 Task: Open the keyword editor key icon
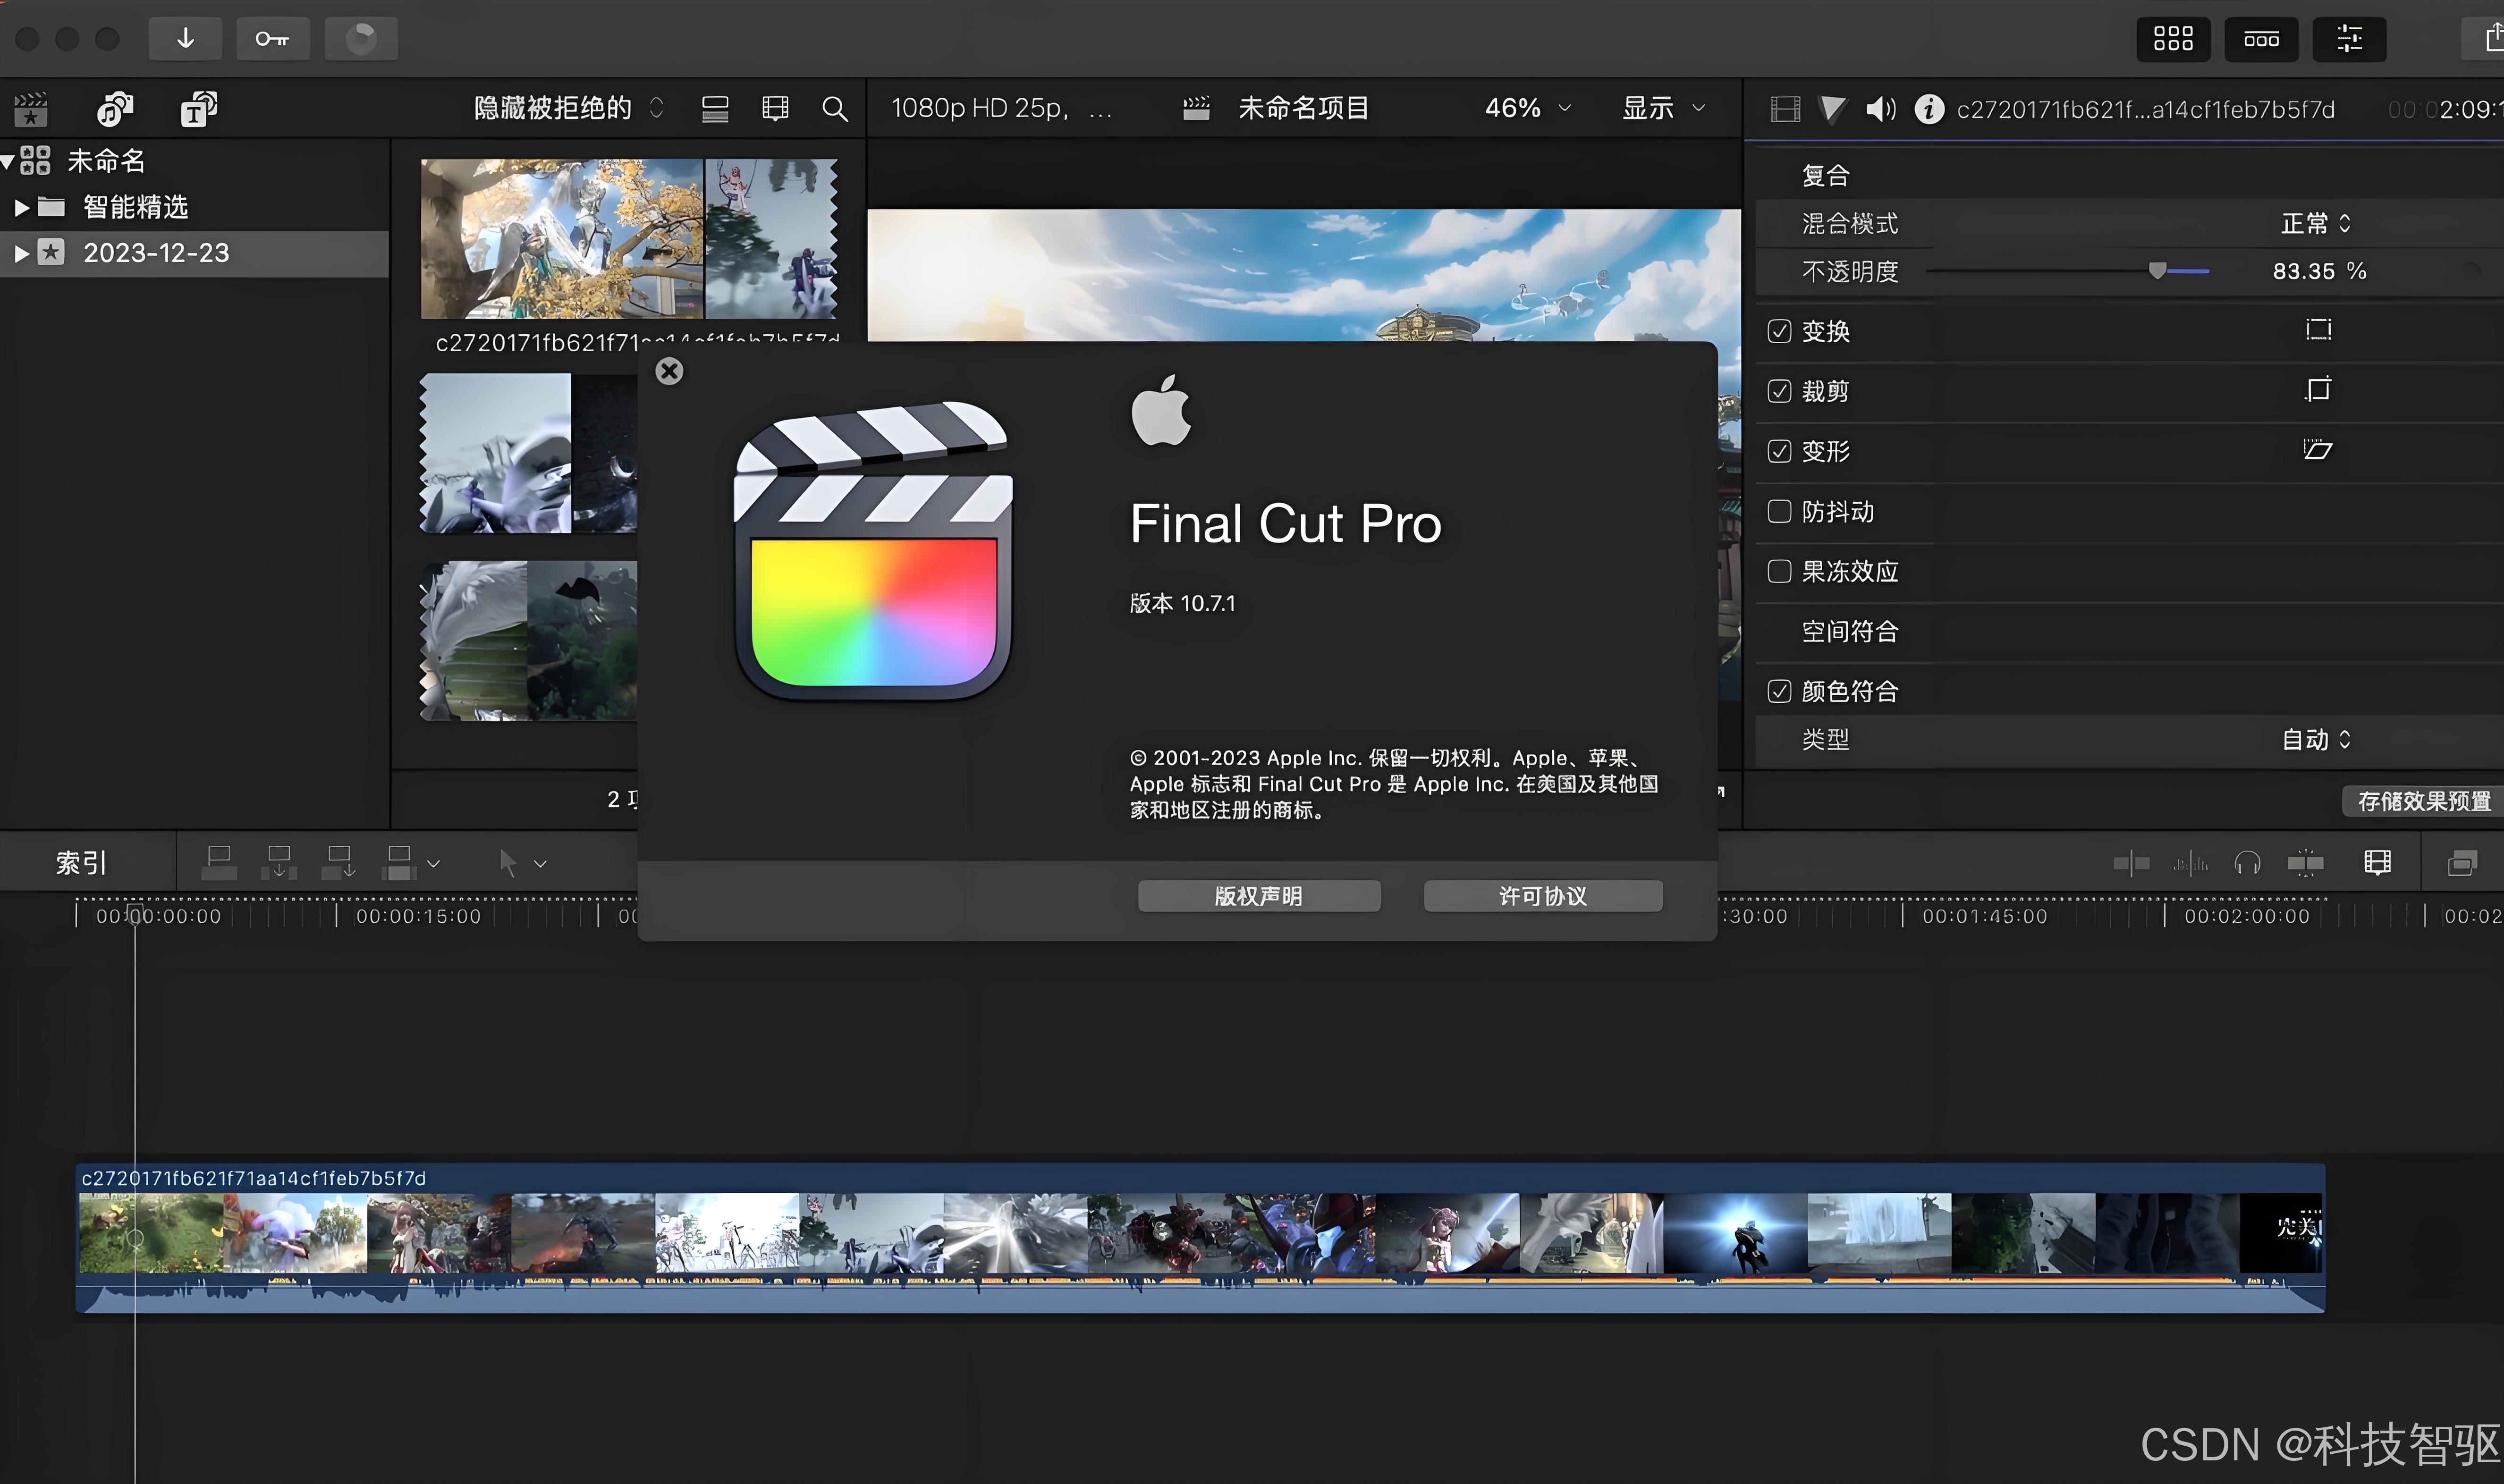tap(272, 39)
